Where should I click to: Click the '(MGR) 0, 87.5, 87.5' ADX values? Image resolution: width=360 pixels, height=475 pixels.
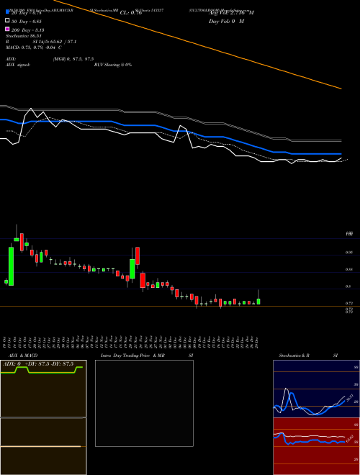pos(73,59)
